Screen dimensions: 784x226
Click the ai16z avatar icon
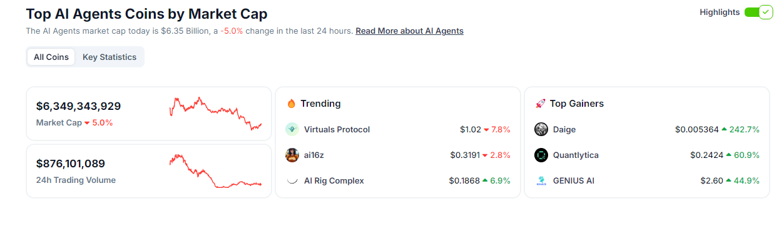click(x=292, y=155)
